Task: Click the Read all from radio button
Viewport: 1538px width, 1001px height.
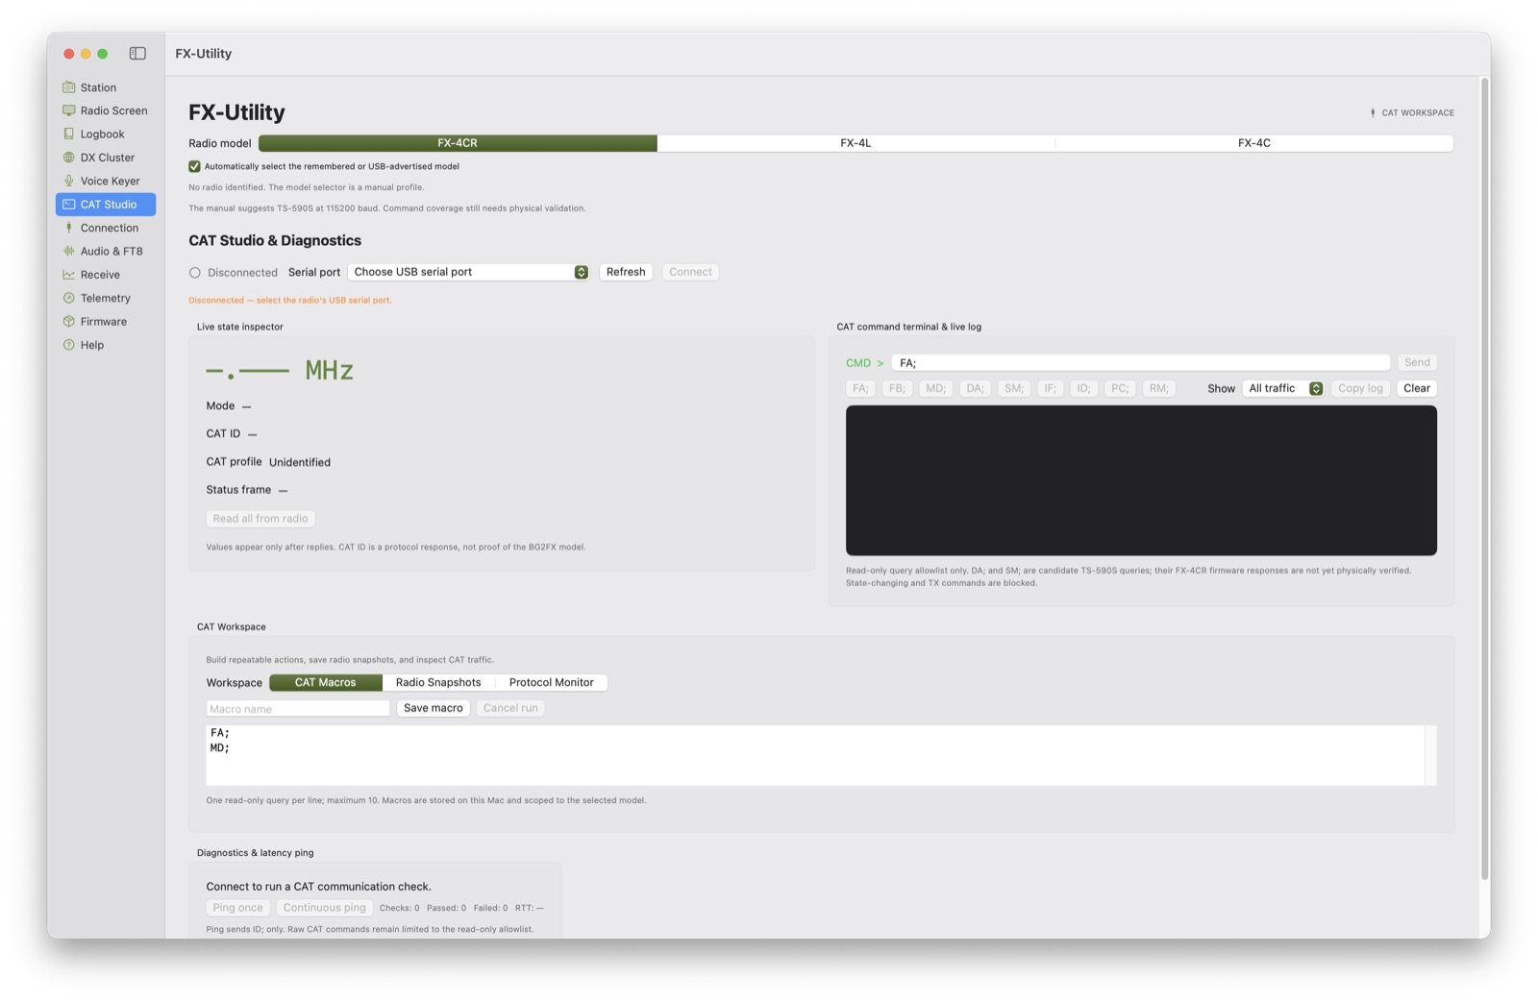Action: 260,519
